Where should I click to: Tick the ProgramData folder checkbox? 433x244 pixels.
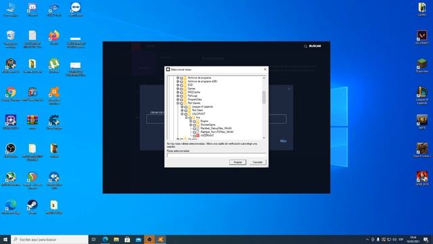coord(181,100)
